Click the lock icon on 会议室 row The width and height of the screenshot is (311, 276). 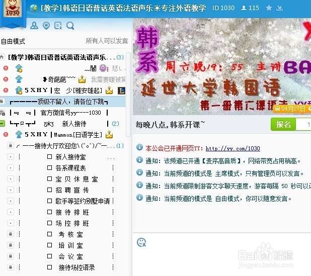tap(11, 256)
